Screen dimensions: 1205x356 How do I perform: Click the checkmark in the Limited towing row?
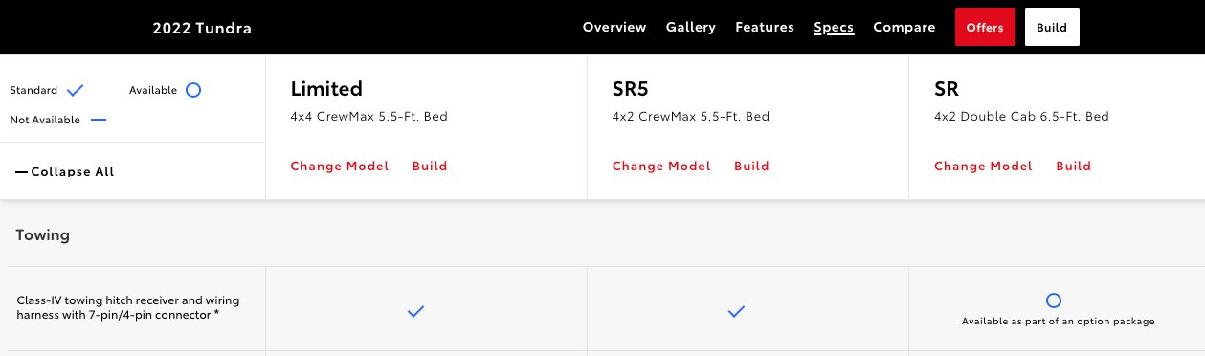point(415,311)
